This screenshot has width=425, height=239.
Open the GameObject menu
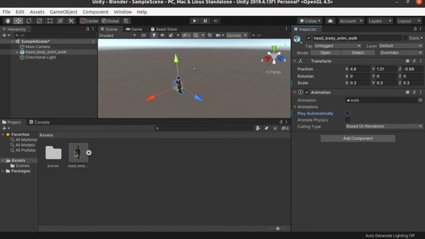point(64,12)
